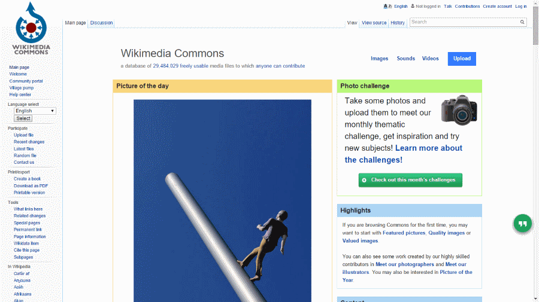Click the search magnifier icon
Viewport: 539px width, 302px height.
pos(522,22)
